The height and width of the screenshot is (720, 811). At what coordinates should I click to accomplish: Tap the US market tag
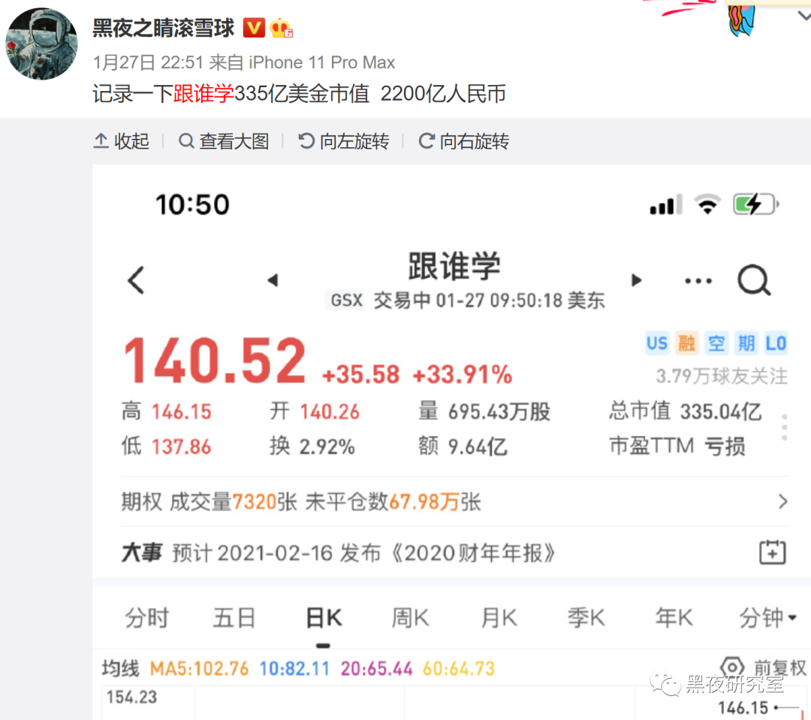pyautogui.click(x=657, y=343)
